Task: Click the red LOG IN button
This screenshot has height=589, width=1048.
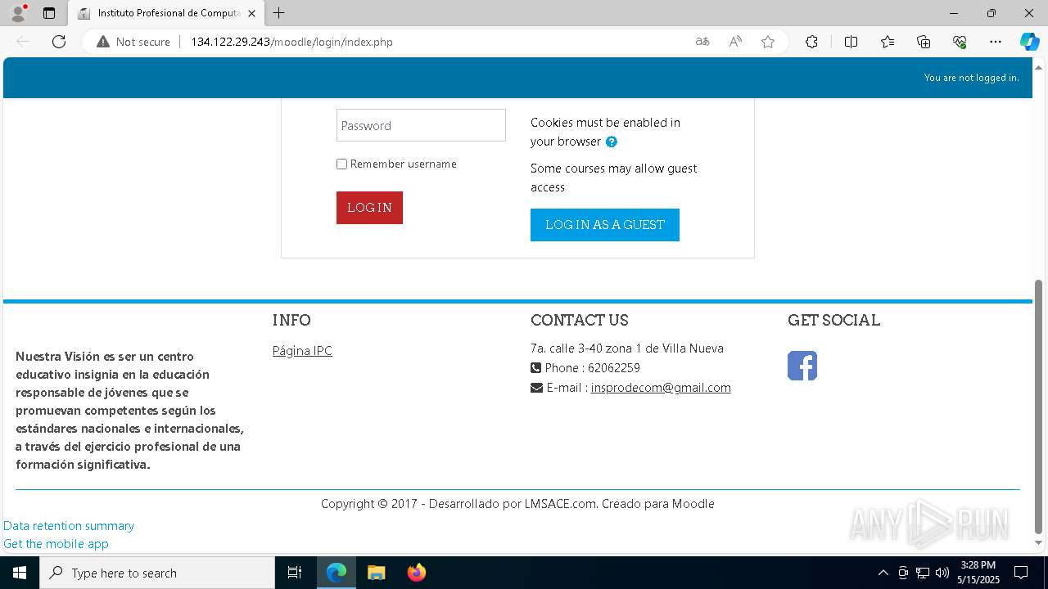Action: [x=369, y=208]
